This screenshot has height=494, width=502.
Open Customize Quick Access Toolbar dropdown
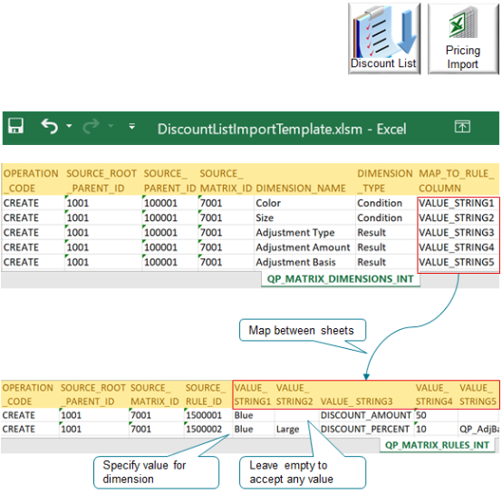[x=132, y=127]
